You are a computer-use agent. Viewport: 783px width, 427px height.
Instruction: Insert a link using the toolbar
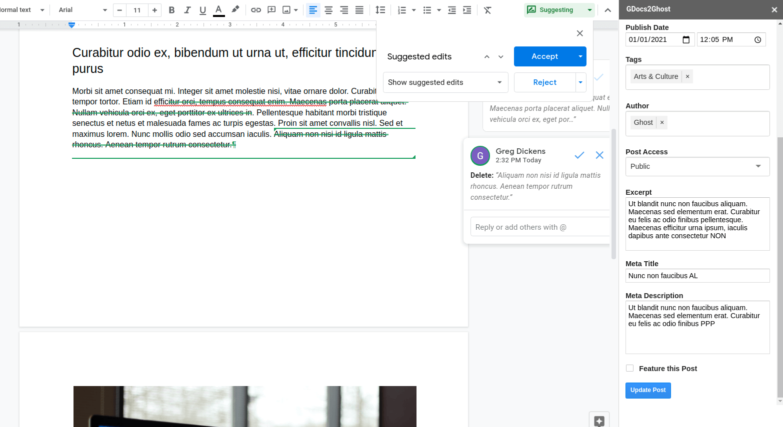256,10
